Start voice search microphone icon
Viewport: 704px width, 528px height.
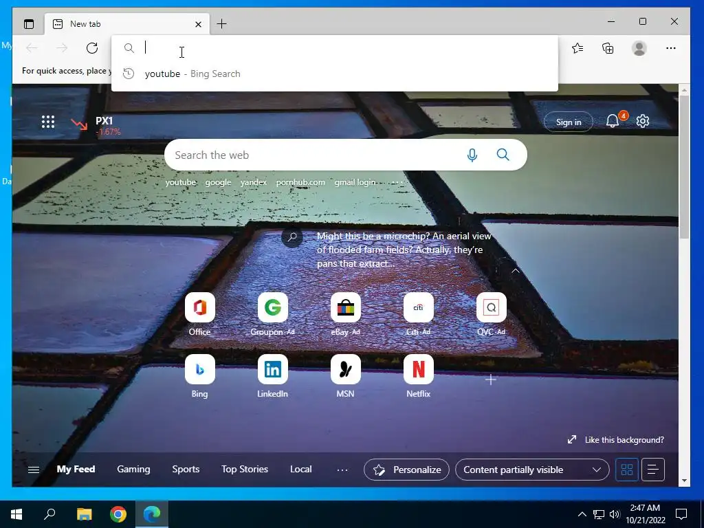tap(472, 155)
